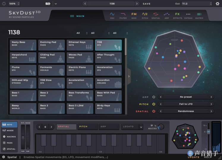The height and width of the screenshot is (160, 222).
Task: Toggle Pitch power button
Action: pyautogui.click(x=154, y=104)
